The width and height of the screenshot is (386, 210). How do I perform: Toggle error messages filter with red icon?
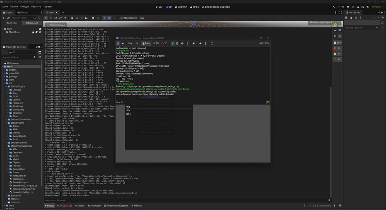click(x=337, y=48)
